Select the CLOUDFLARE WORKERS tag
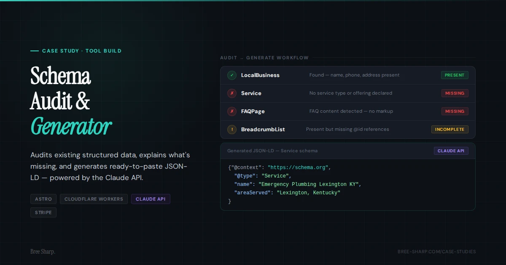The height and width of the screenshot is (265, 506). coord(94,199)
